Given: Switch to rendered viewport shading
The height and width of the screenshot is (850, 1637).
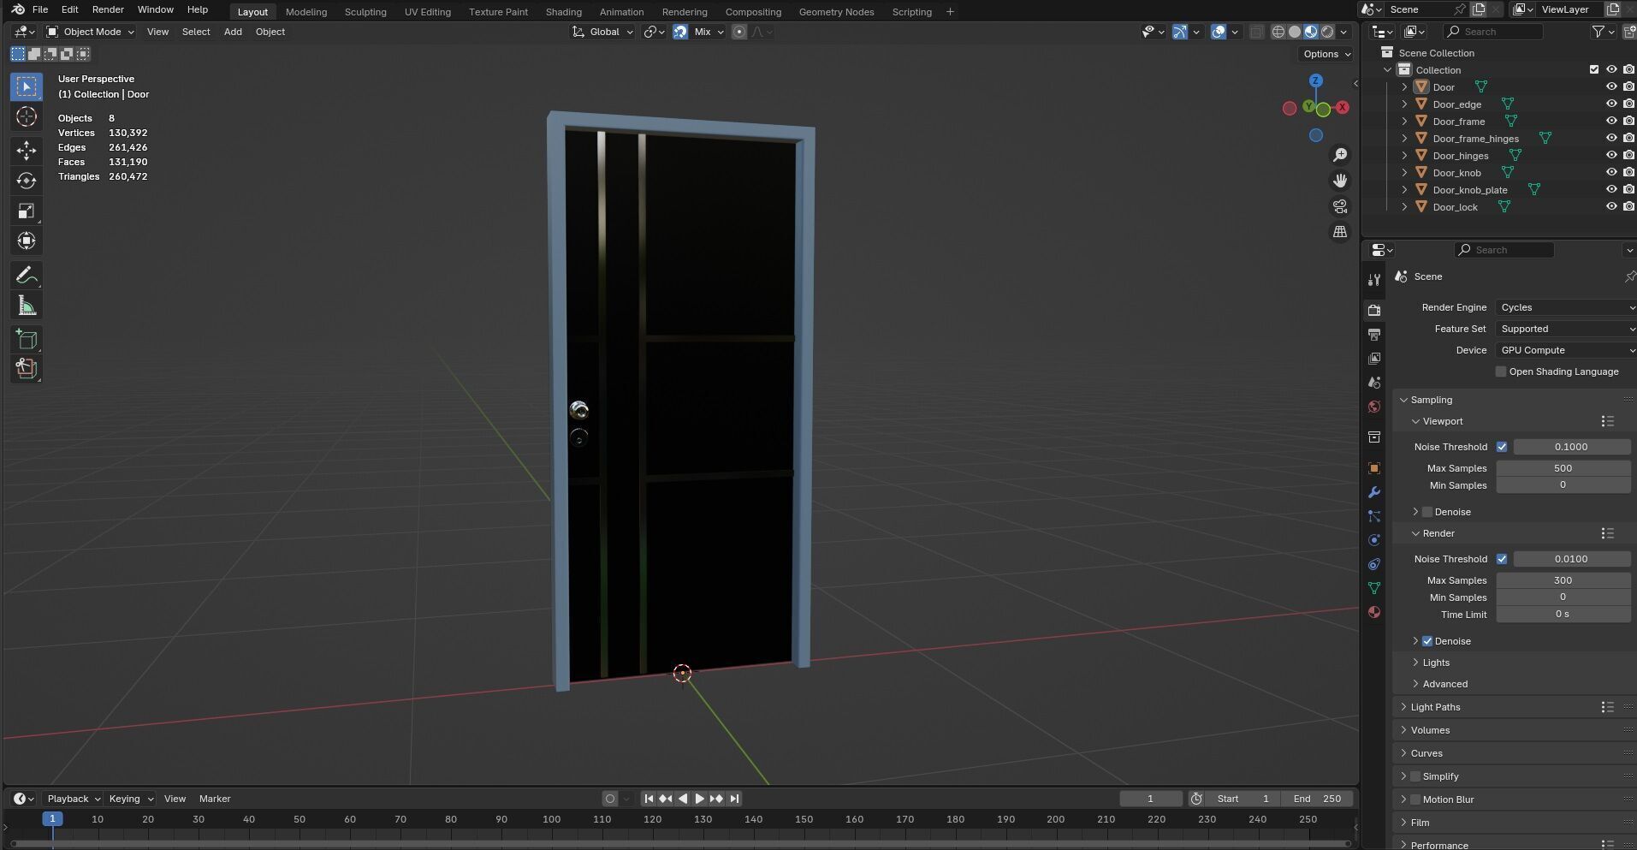Looking at the screenshot, I should point(1327,32).
